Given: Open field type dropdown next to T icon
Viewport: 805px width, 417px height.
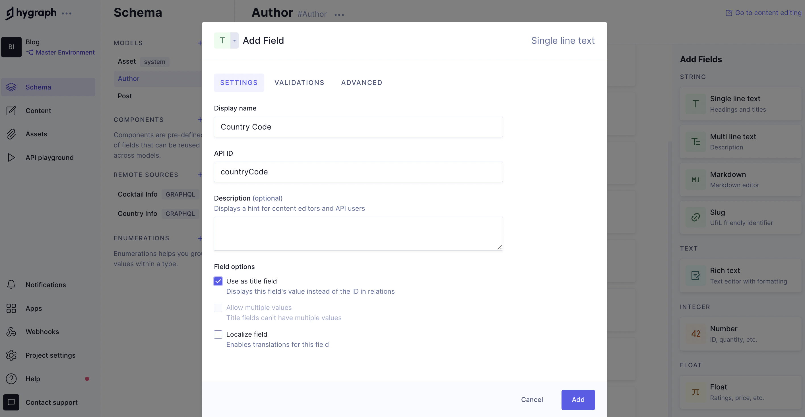Looking at the screenshot, I should click(x=234, y=41).
